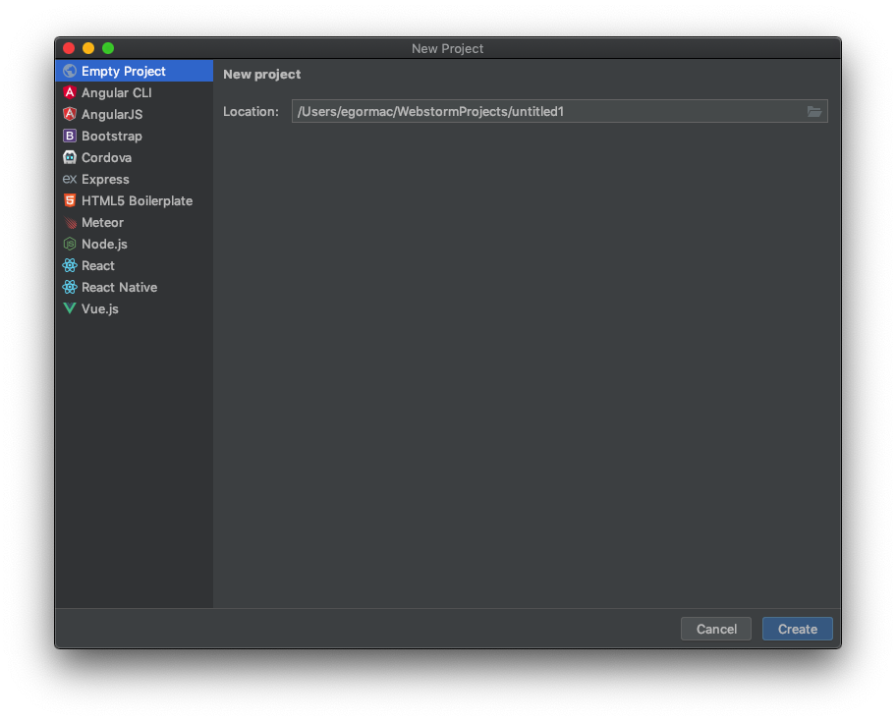Click the React Native atom icon

(70, 287)
